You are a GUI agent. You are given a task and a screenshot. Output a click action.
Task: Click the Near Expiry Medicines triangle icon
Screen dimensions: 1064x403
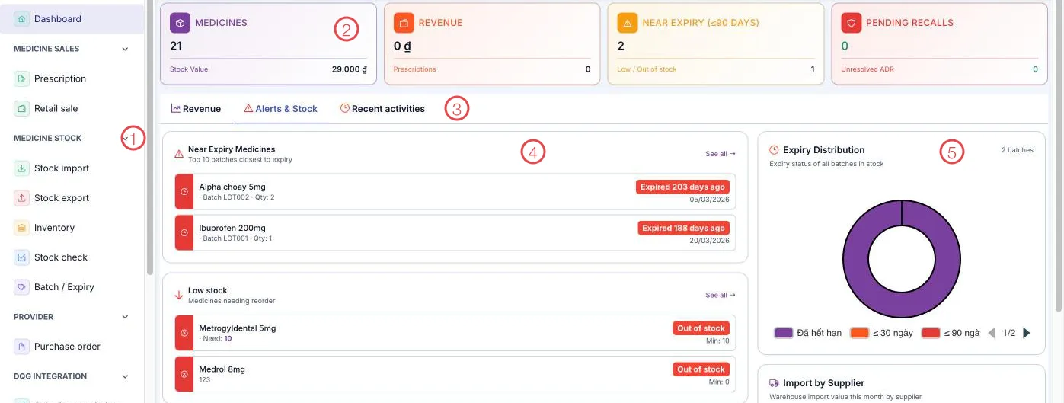(179, 154)
